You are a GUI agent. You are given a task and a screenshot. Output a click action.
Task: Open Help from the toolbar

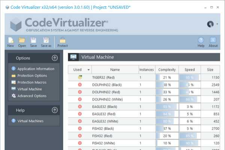click(201, 40)
